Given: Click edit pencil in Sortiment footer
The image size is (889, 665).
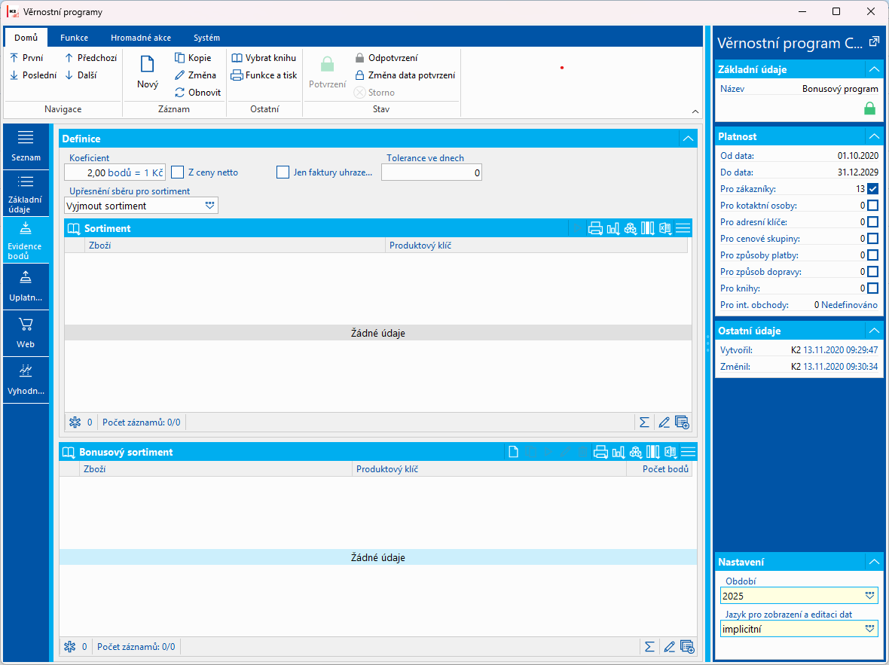Looking at the screenshot, I should [x=664, y=422].
